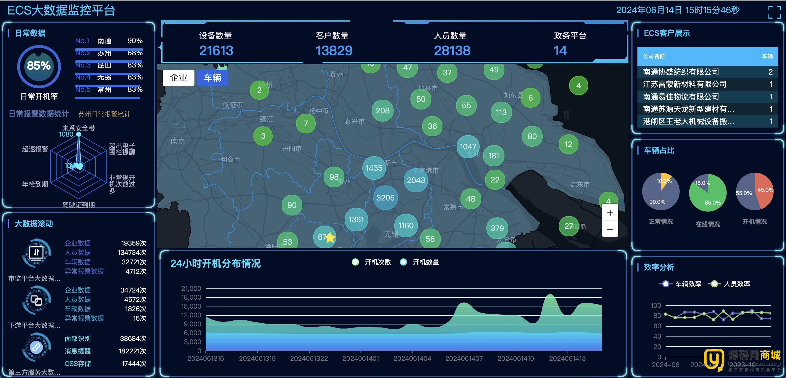The height and width of the screenshot is (378, 786).
Task: Click the 2043 map cluster bubble
Action: (416, 180)
